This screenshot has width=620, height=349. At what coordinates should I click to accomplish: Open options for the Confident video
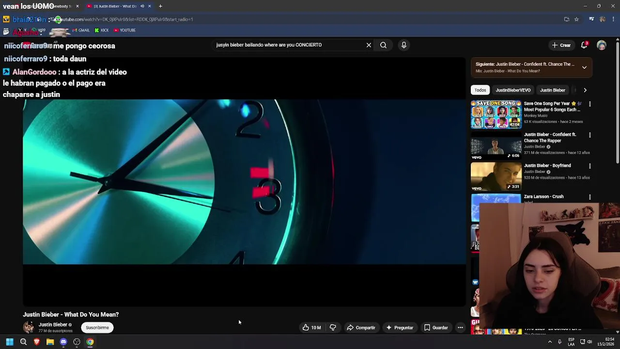pos(589,135)
